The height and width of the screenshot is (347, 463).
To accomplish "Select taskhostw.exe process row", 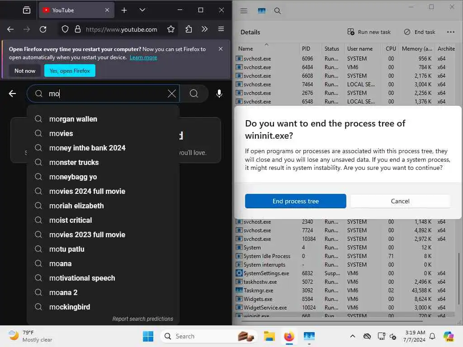I will [x=345, y=282].
